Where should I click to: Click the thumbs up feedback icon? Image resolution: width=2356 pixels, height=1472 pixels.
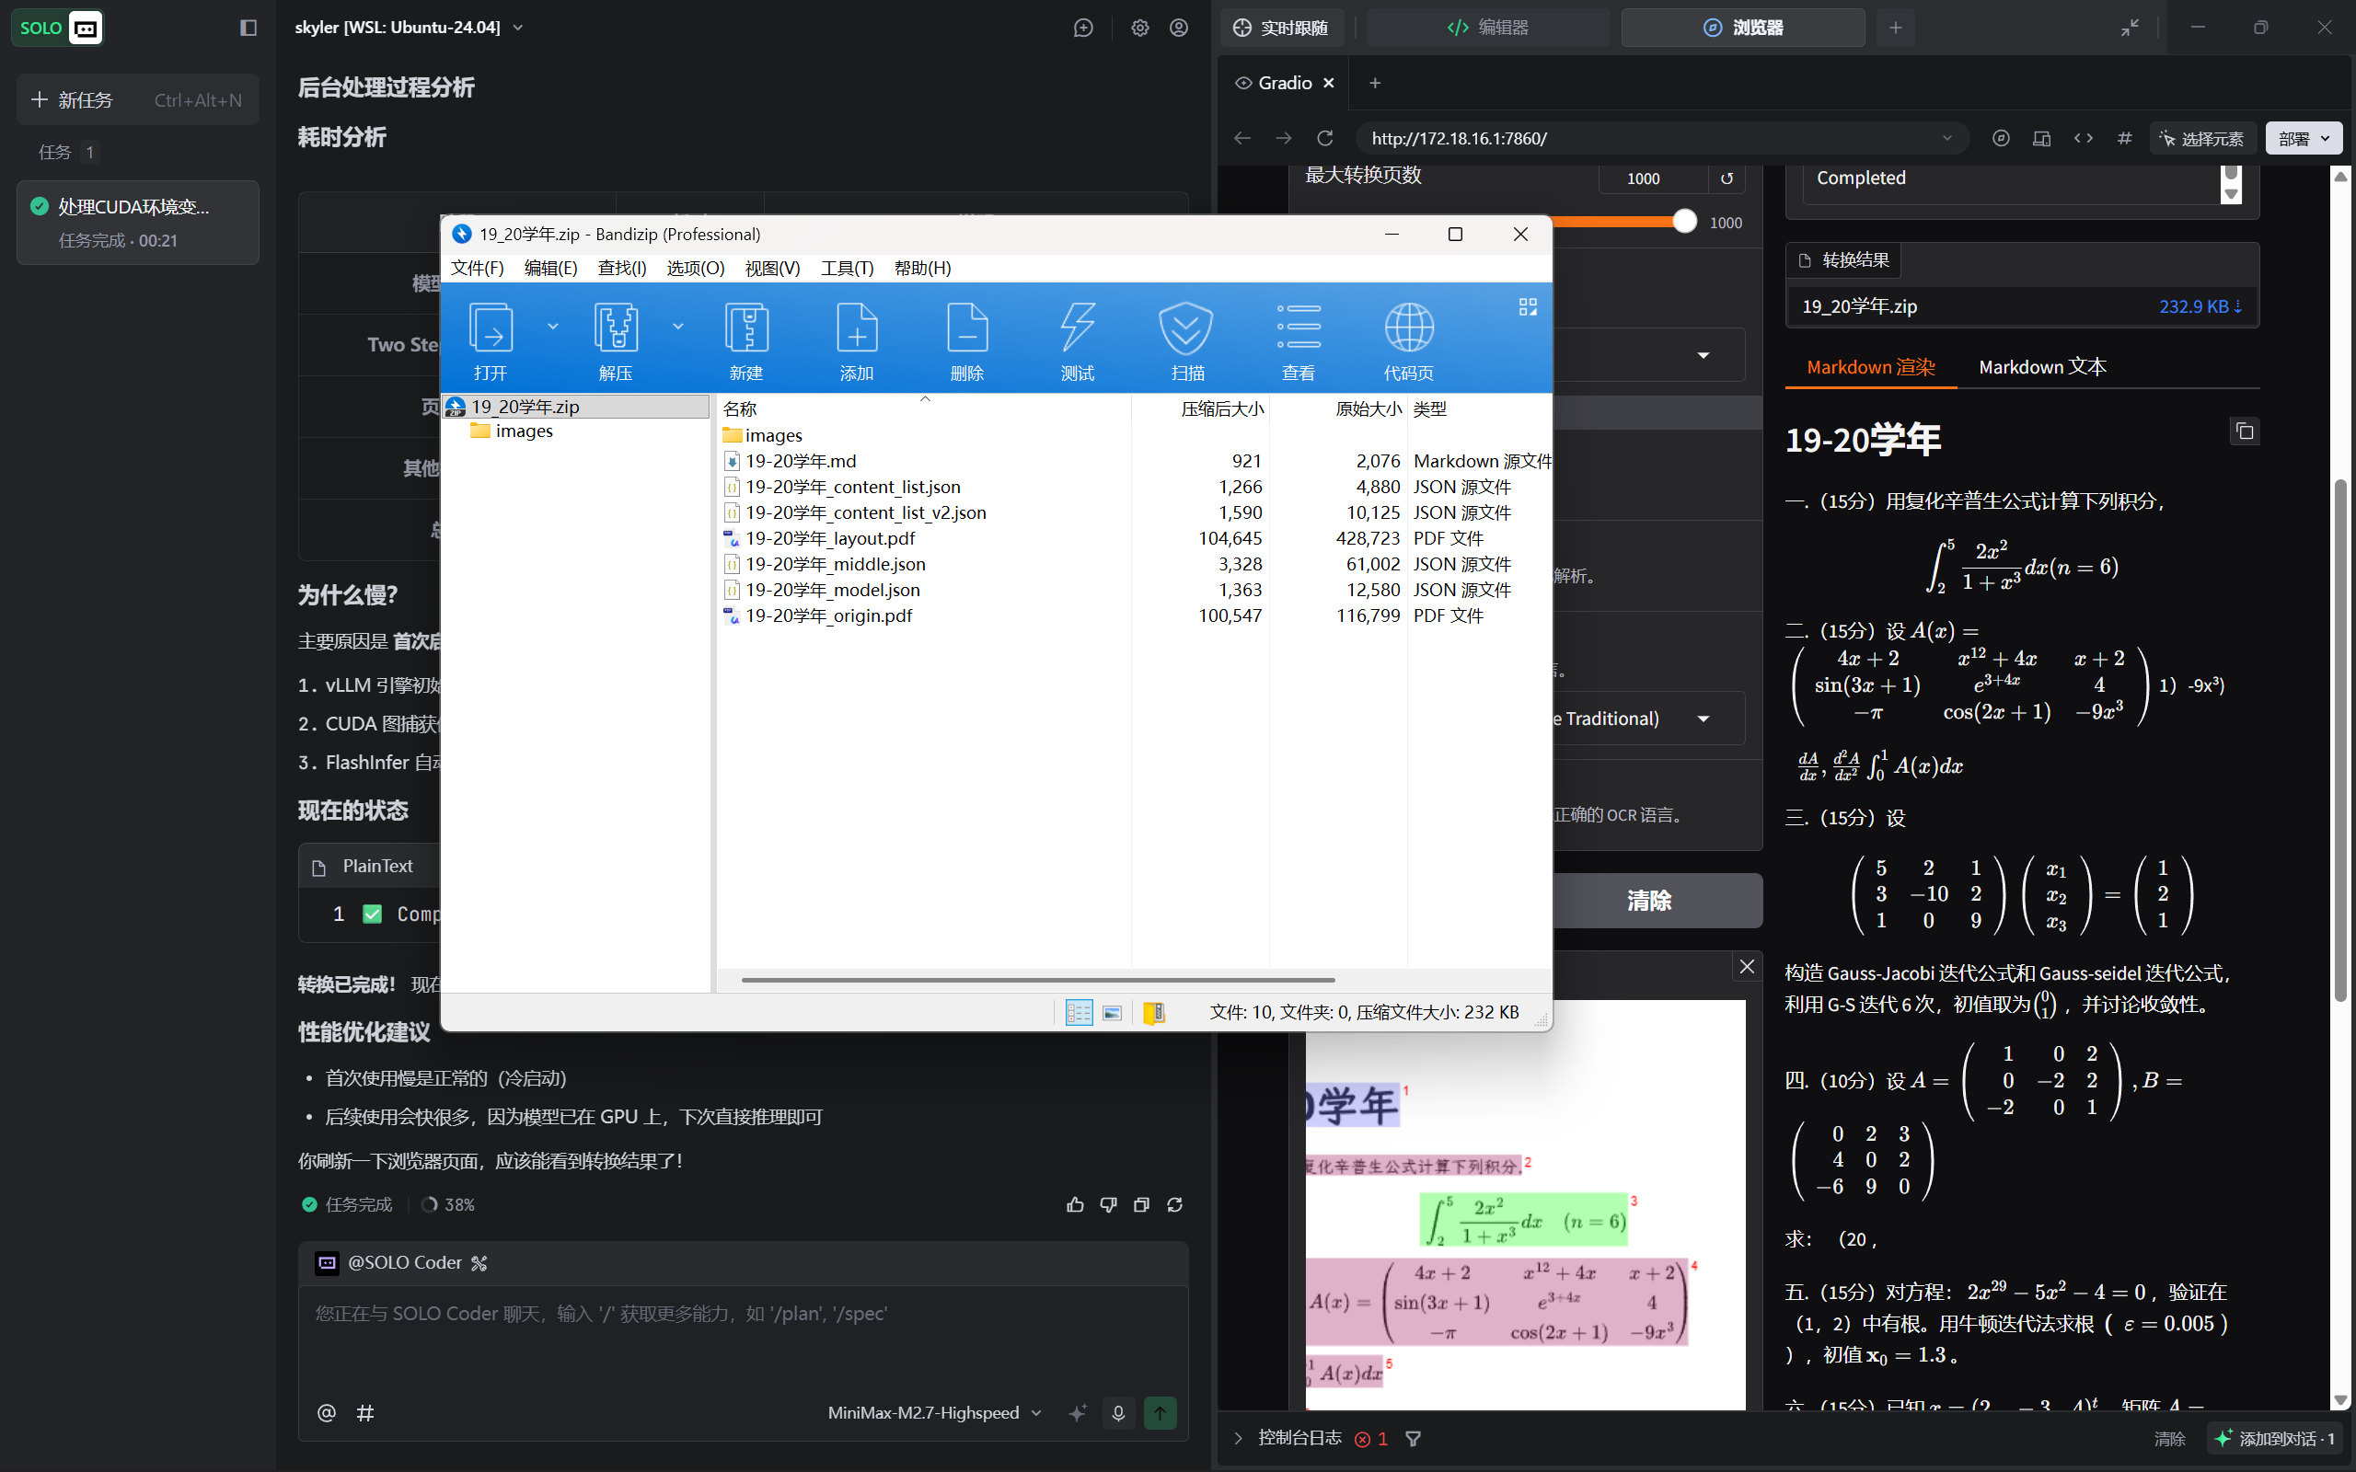click(1075, 1204)
